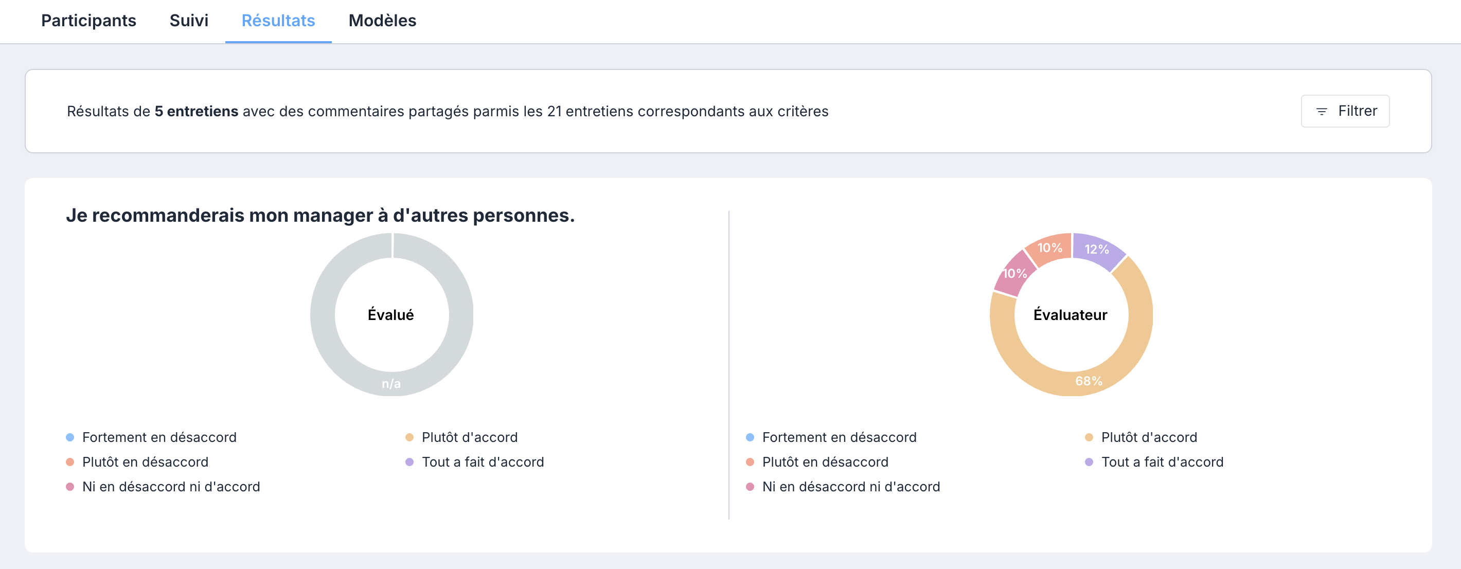Image resolution: width=1461 pixels, height=569 pixels.
Task: Toggle Évaluateur legend item Tout a fait d'accord
Action: coord(1153,463)
